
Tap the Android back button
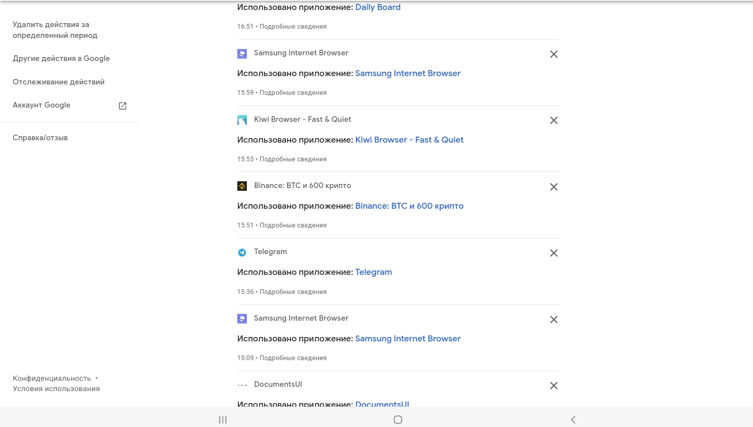pos(573,419)
